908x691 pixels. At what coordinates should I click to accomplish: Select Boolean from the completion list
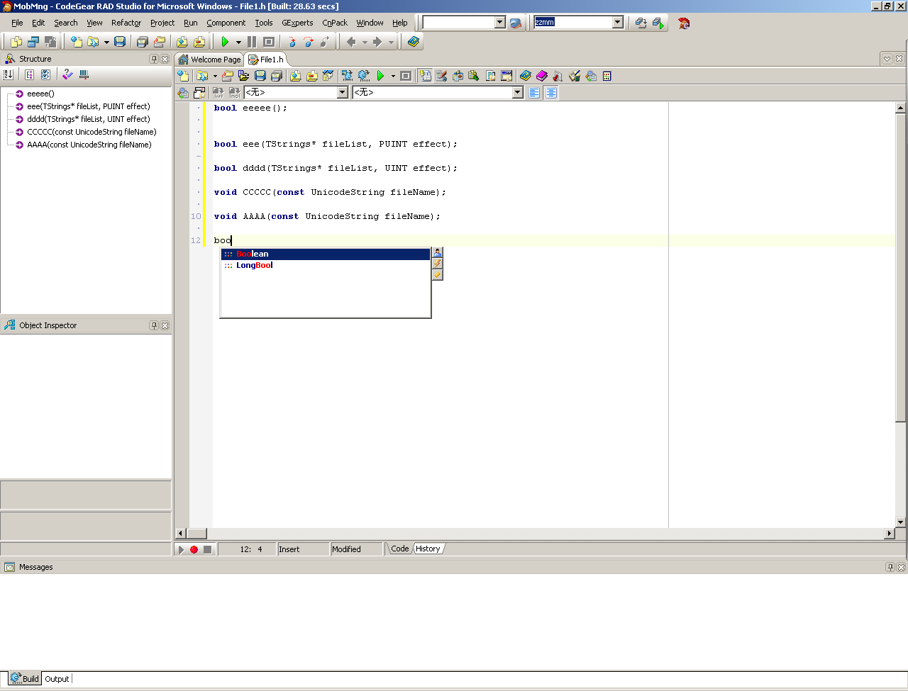point(253,254)
